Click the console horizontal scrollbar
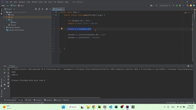Image resolution: width=196 pixels, height=110 pixels. click(56, 98)
